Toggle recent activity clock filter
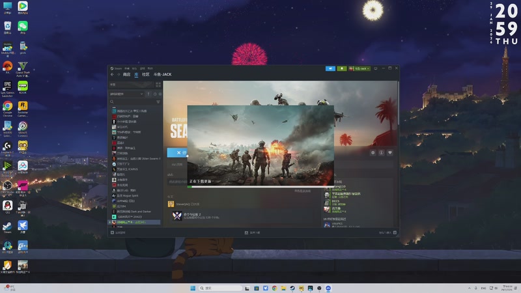The image size is (521, 293). tap(155, 94)
